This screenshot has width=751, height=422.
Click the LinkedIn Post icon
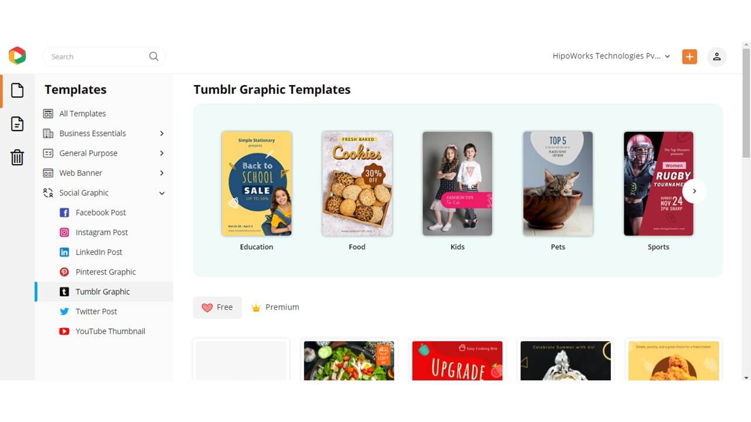pos(64,252)
